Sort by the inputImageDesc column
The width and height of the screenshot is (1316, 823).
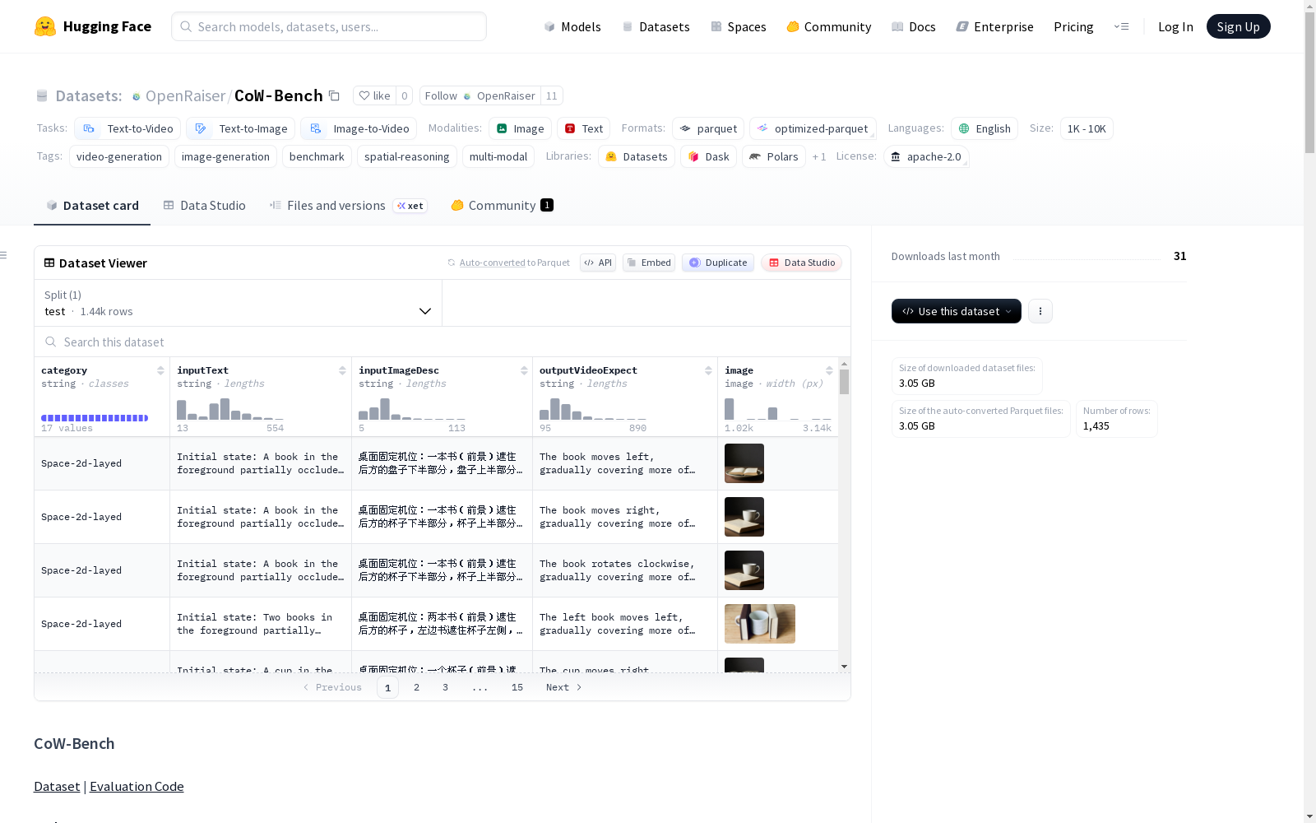[x=524, y=370]
